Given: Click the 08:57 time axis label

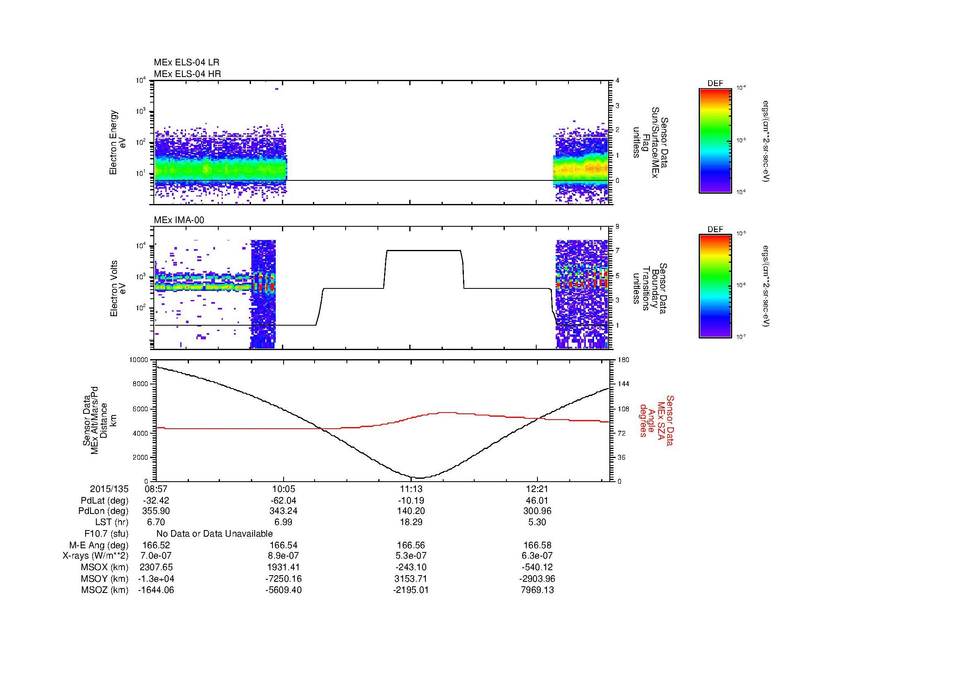Looking at the screenshot, I should coord(156,489).
